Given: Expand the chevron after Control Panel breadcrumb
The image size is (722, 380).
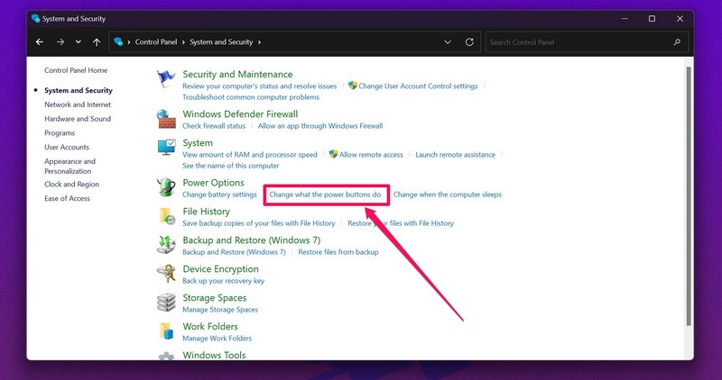Looking at the screenshot, I should tap(184, 42).
